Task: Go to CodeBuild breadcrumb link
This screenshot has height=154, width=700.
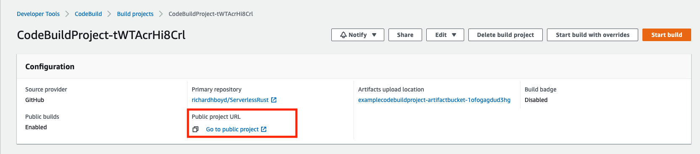Action: [x=88, y=14]
